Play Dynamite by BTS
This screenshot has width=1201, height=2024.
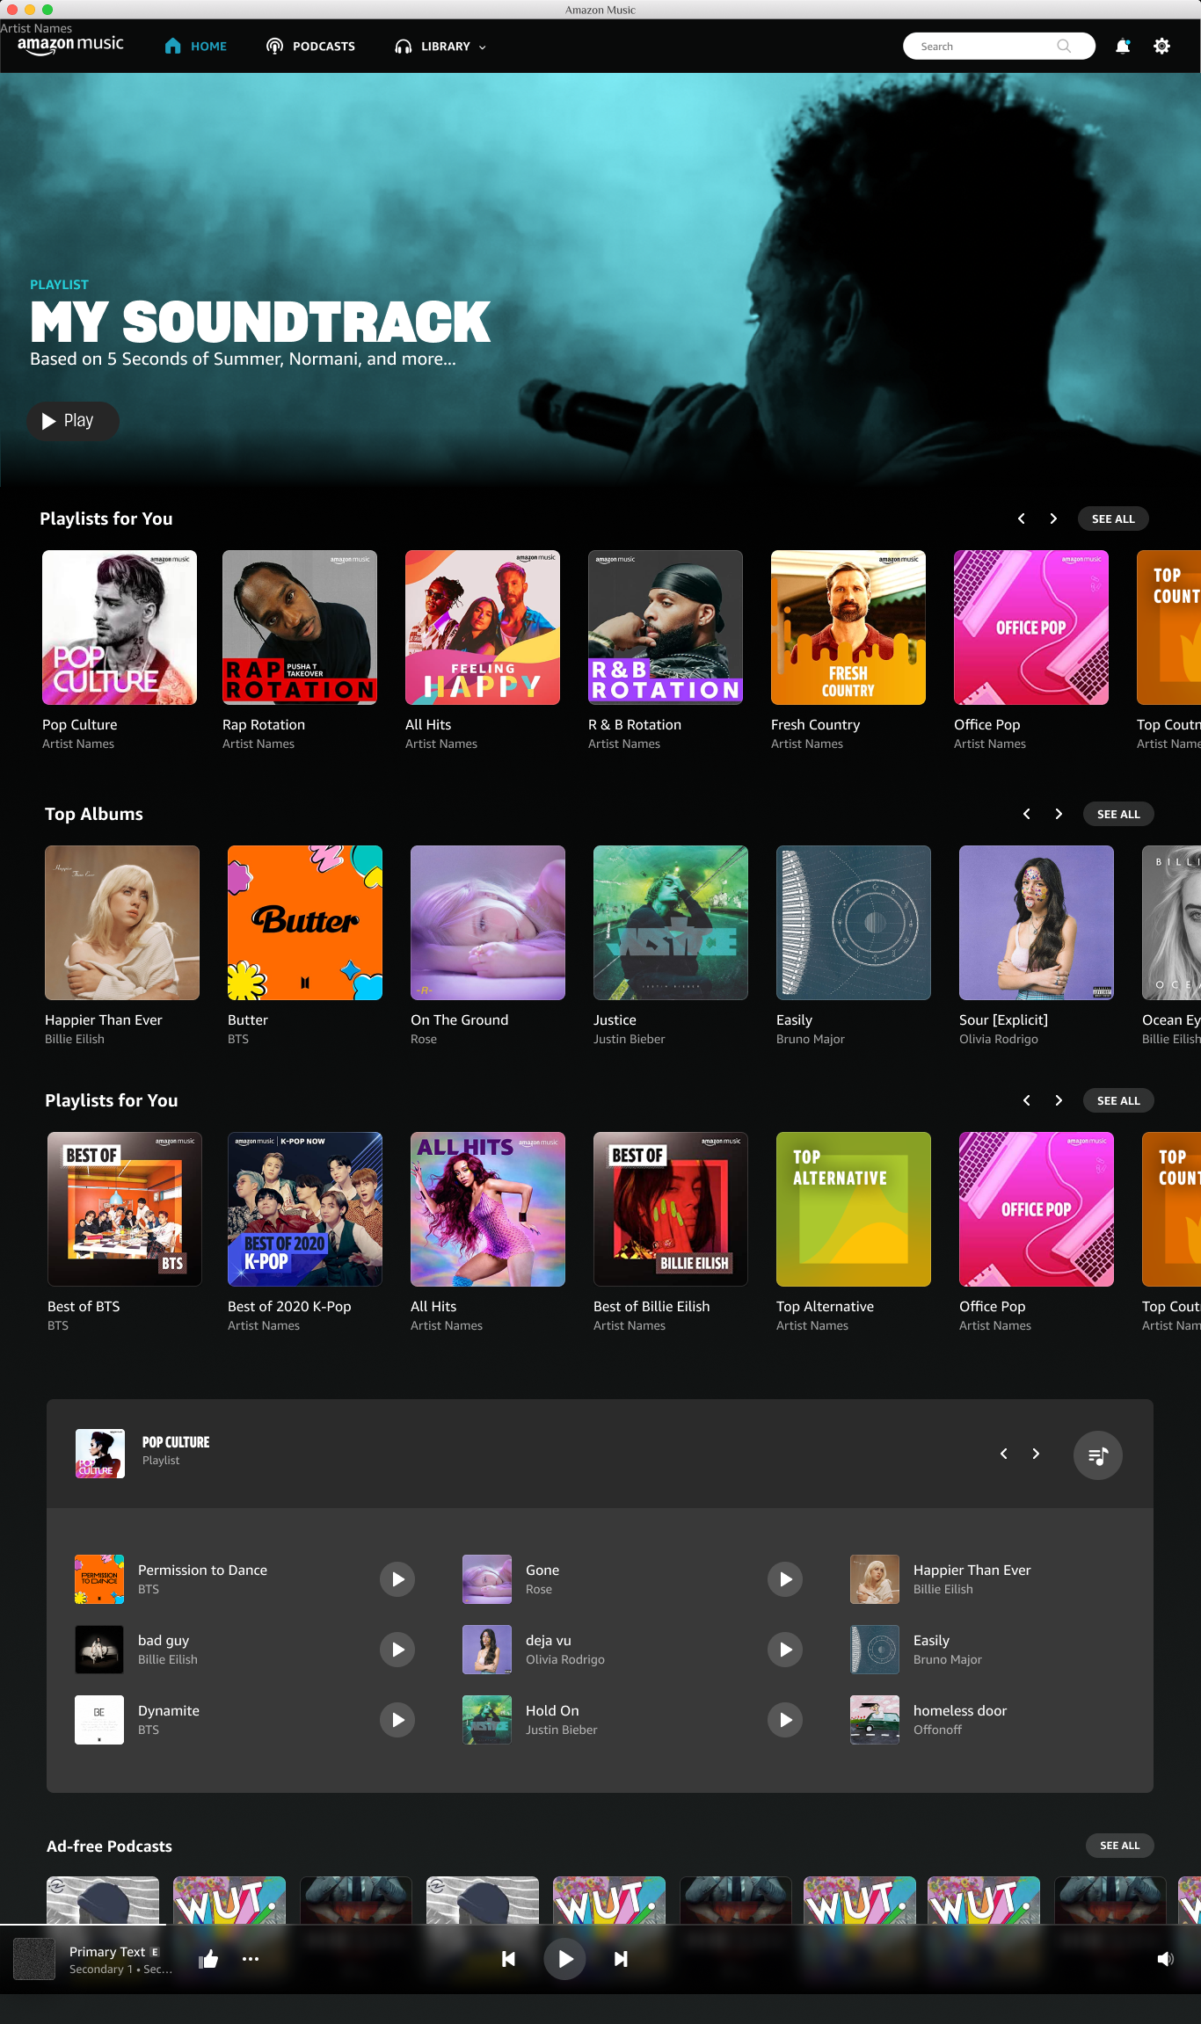pyautogui.click(x=397, y=1720)
